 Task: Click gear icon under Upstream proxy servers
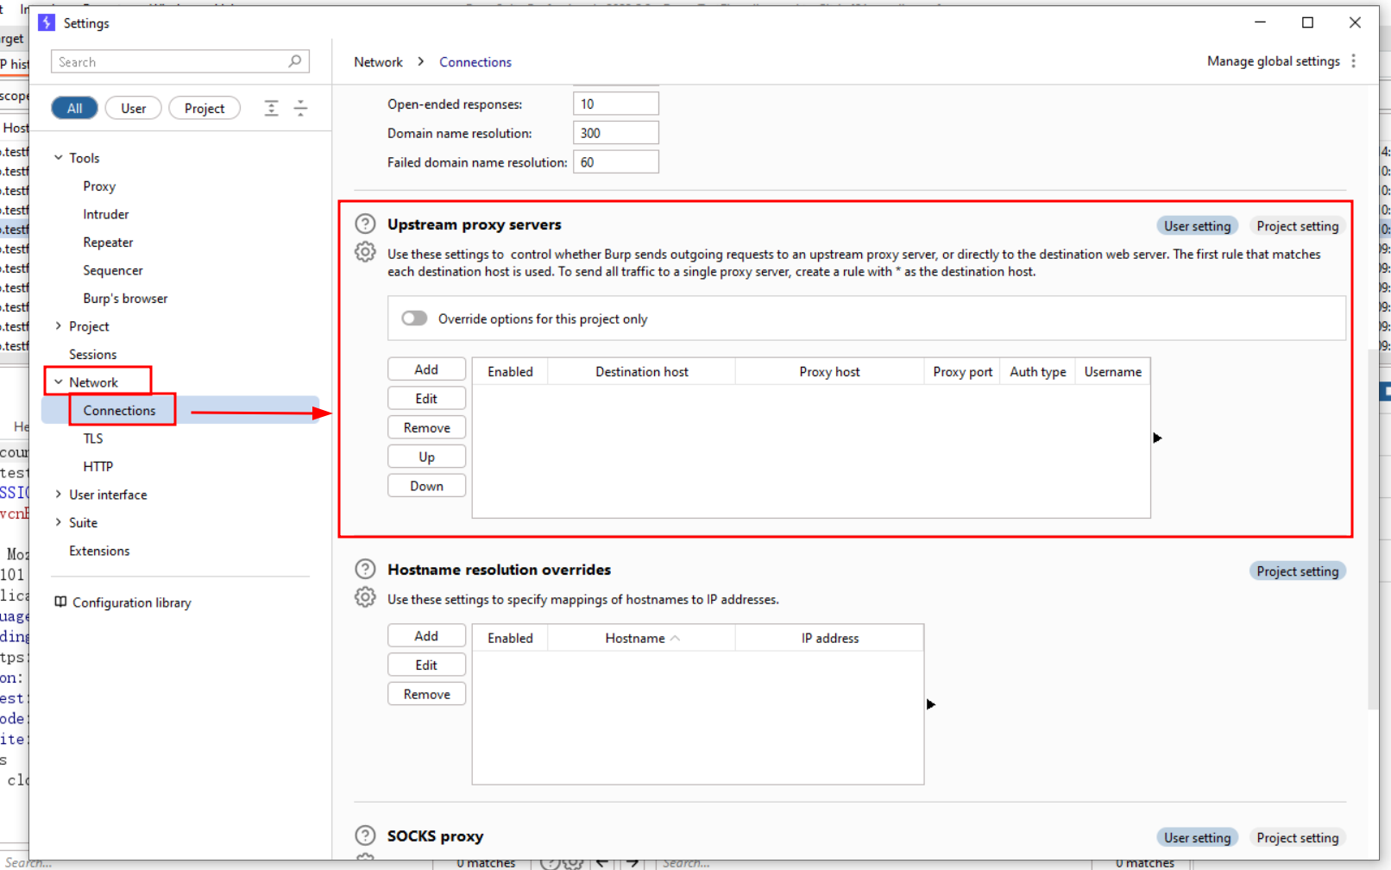[x=365, y=252]
